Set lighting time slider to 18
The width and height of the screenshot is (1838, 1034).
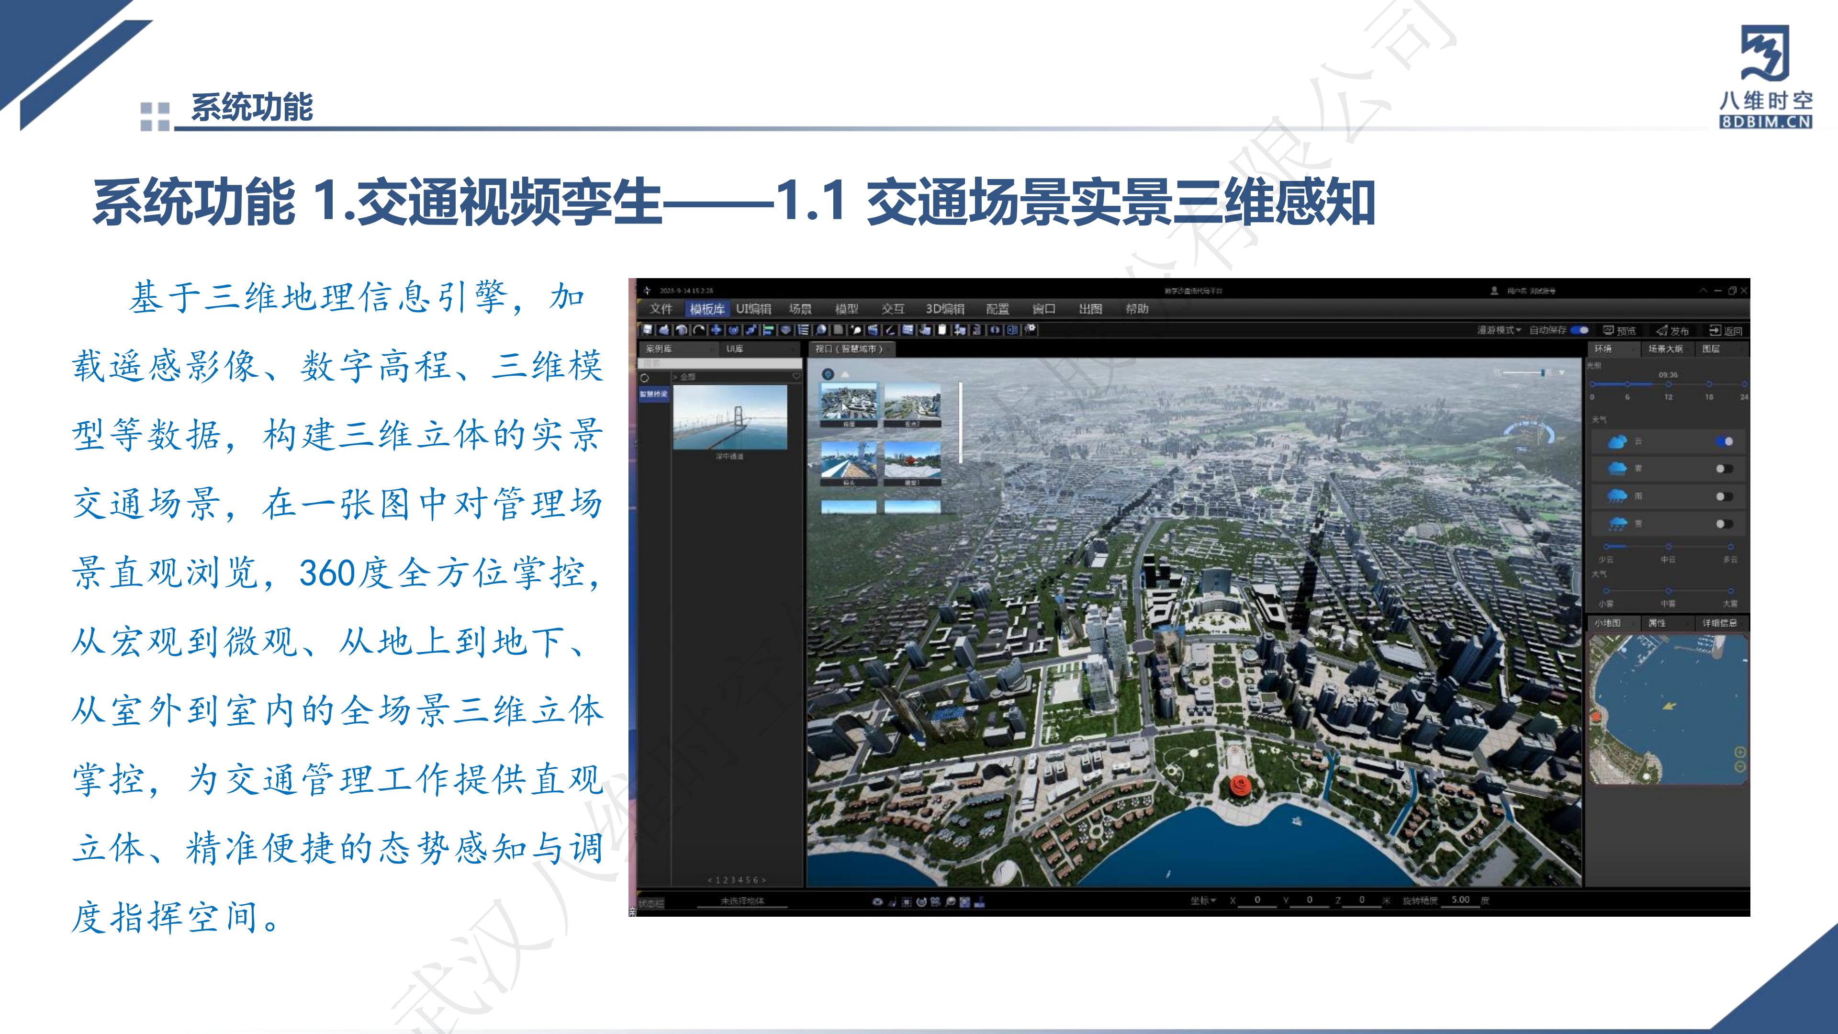point(1709,384)
